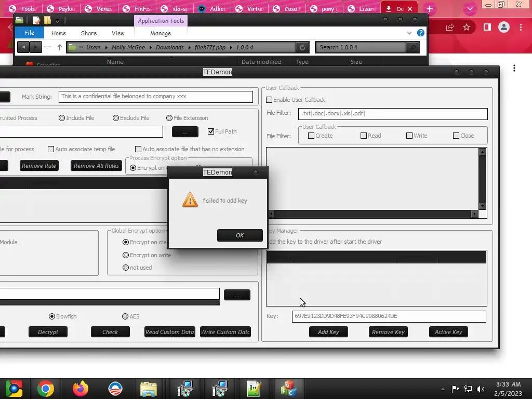
Task: Click the Check button
Action: (x=110, y=332)
